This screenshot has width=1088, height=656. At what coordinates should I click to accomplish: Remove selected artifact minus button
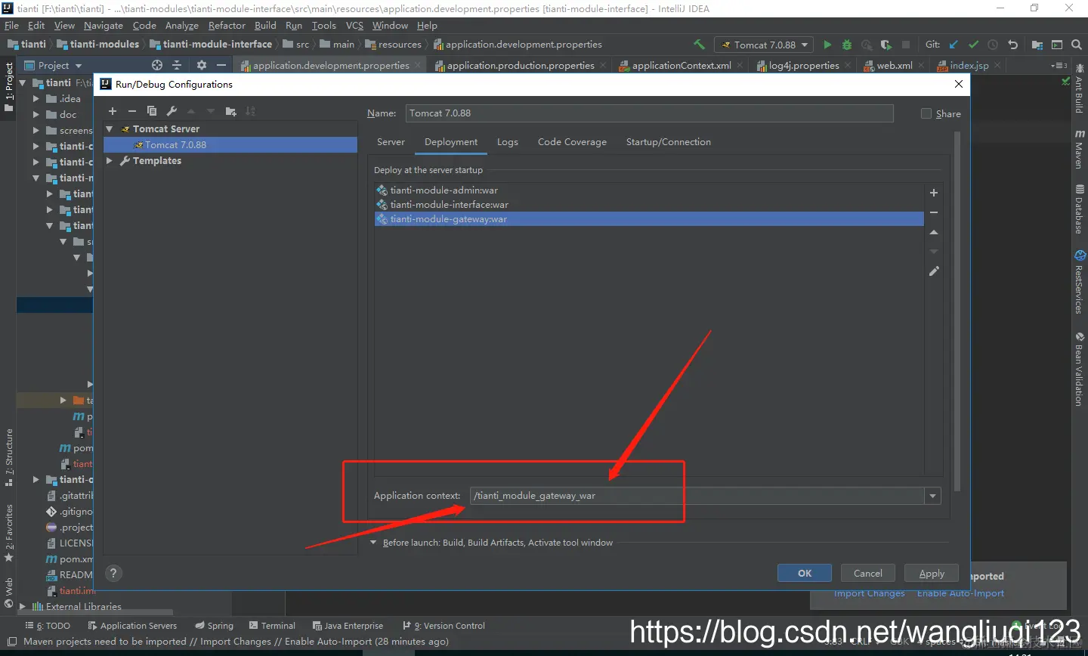934,212
